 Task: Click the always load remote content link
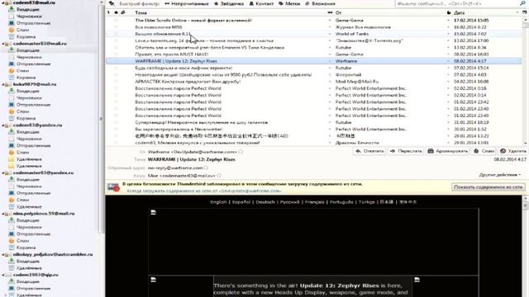point(204,191)
